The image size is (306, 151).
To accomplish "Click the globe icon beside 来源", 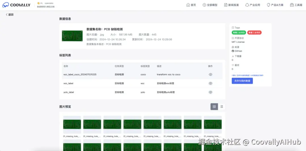I will pyautogui.click(x=233, y=47).
